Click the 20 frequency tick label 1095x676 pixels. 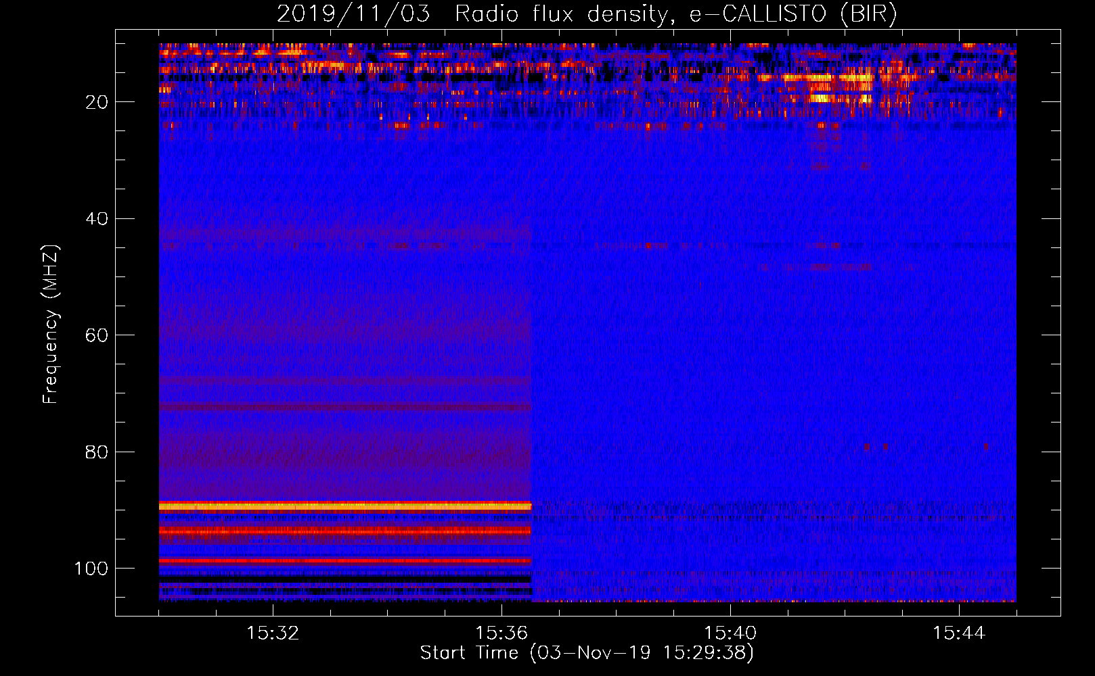(97, 102)
